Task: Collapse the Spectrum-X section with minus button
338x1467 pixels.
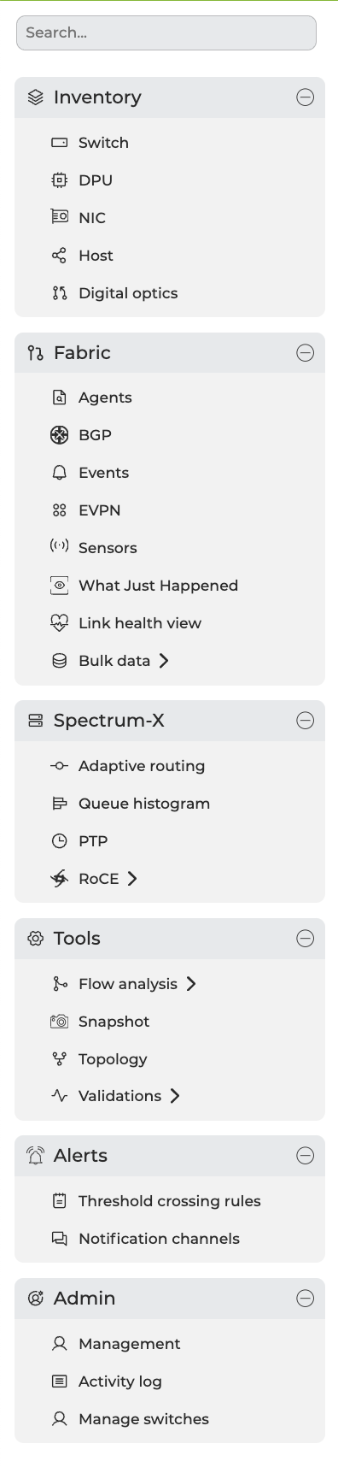Action: click(x=305, y=721)
